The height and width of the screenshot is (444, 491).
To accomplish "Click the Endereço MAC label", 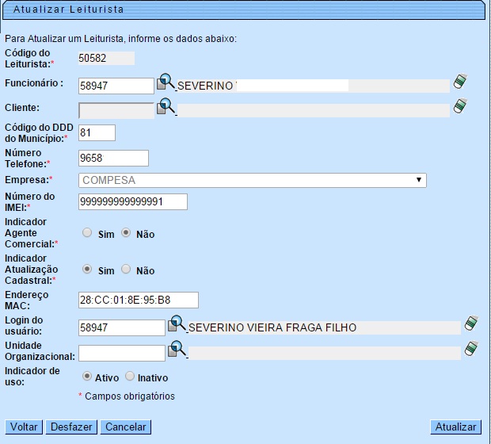I will pyautogui.click(x=27, y=300).
